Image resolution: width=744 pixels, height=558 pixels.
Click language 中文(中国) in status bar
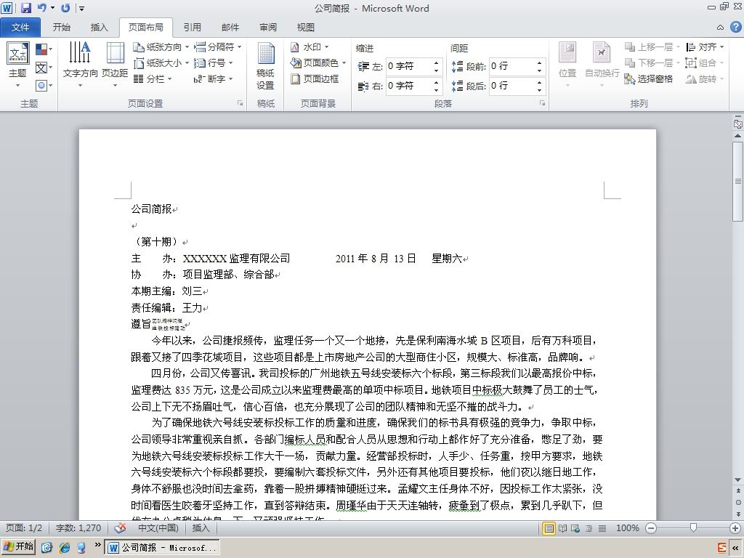pos(158,527)
